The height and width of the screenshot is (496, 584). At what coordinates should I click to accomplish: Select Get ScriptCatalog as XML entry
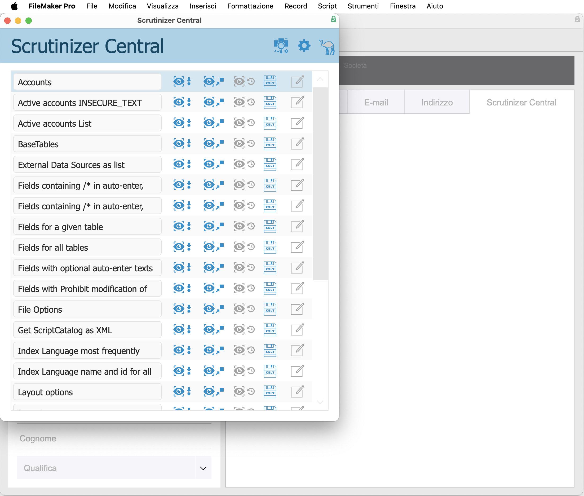click(x=87, y=330)
